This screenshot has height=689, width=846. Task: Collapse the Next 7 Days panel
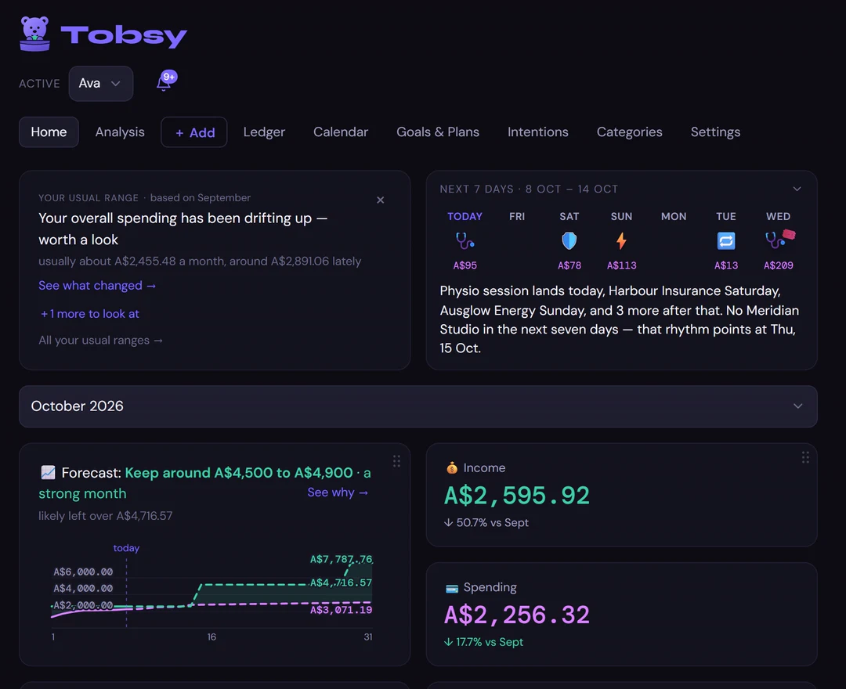[x=797, y=189]
